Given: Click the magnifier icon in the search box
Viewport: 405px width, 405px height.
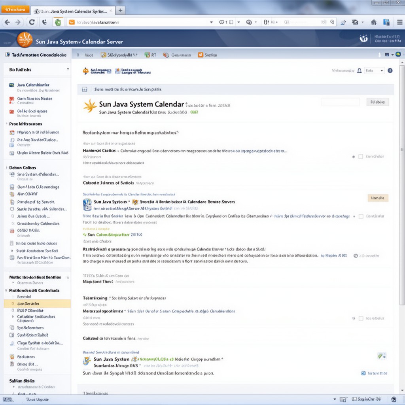Looking at the screenshot, I should [332, 22].
